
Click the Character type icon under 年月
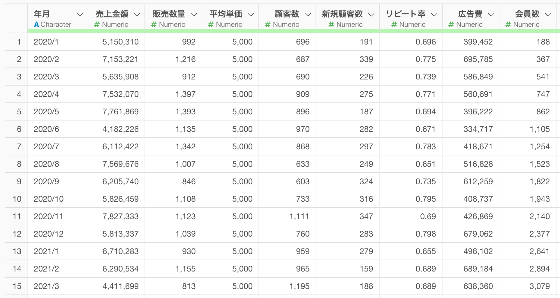click(36, 24)
